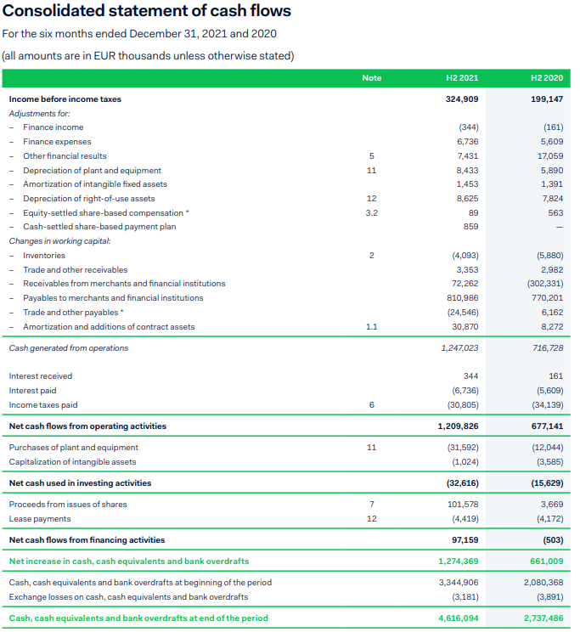Click the 1,247,023 cash generated from operations value

coord(459,348)
